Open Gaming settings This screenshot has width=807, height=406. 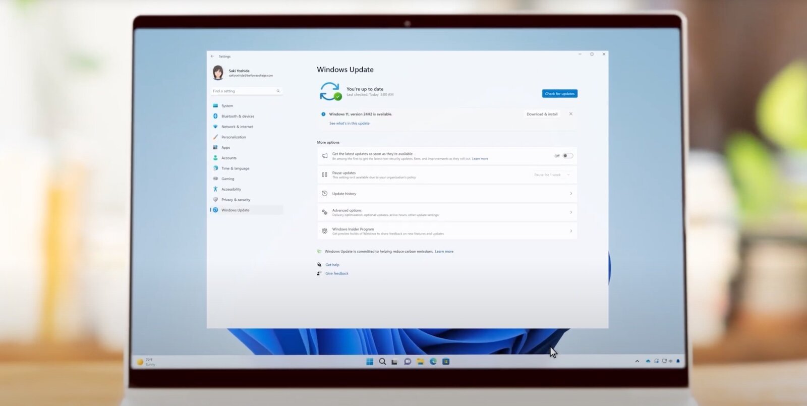[247, 179]
